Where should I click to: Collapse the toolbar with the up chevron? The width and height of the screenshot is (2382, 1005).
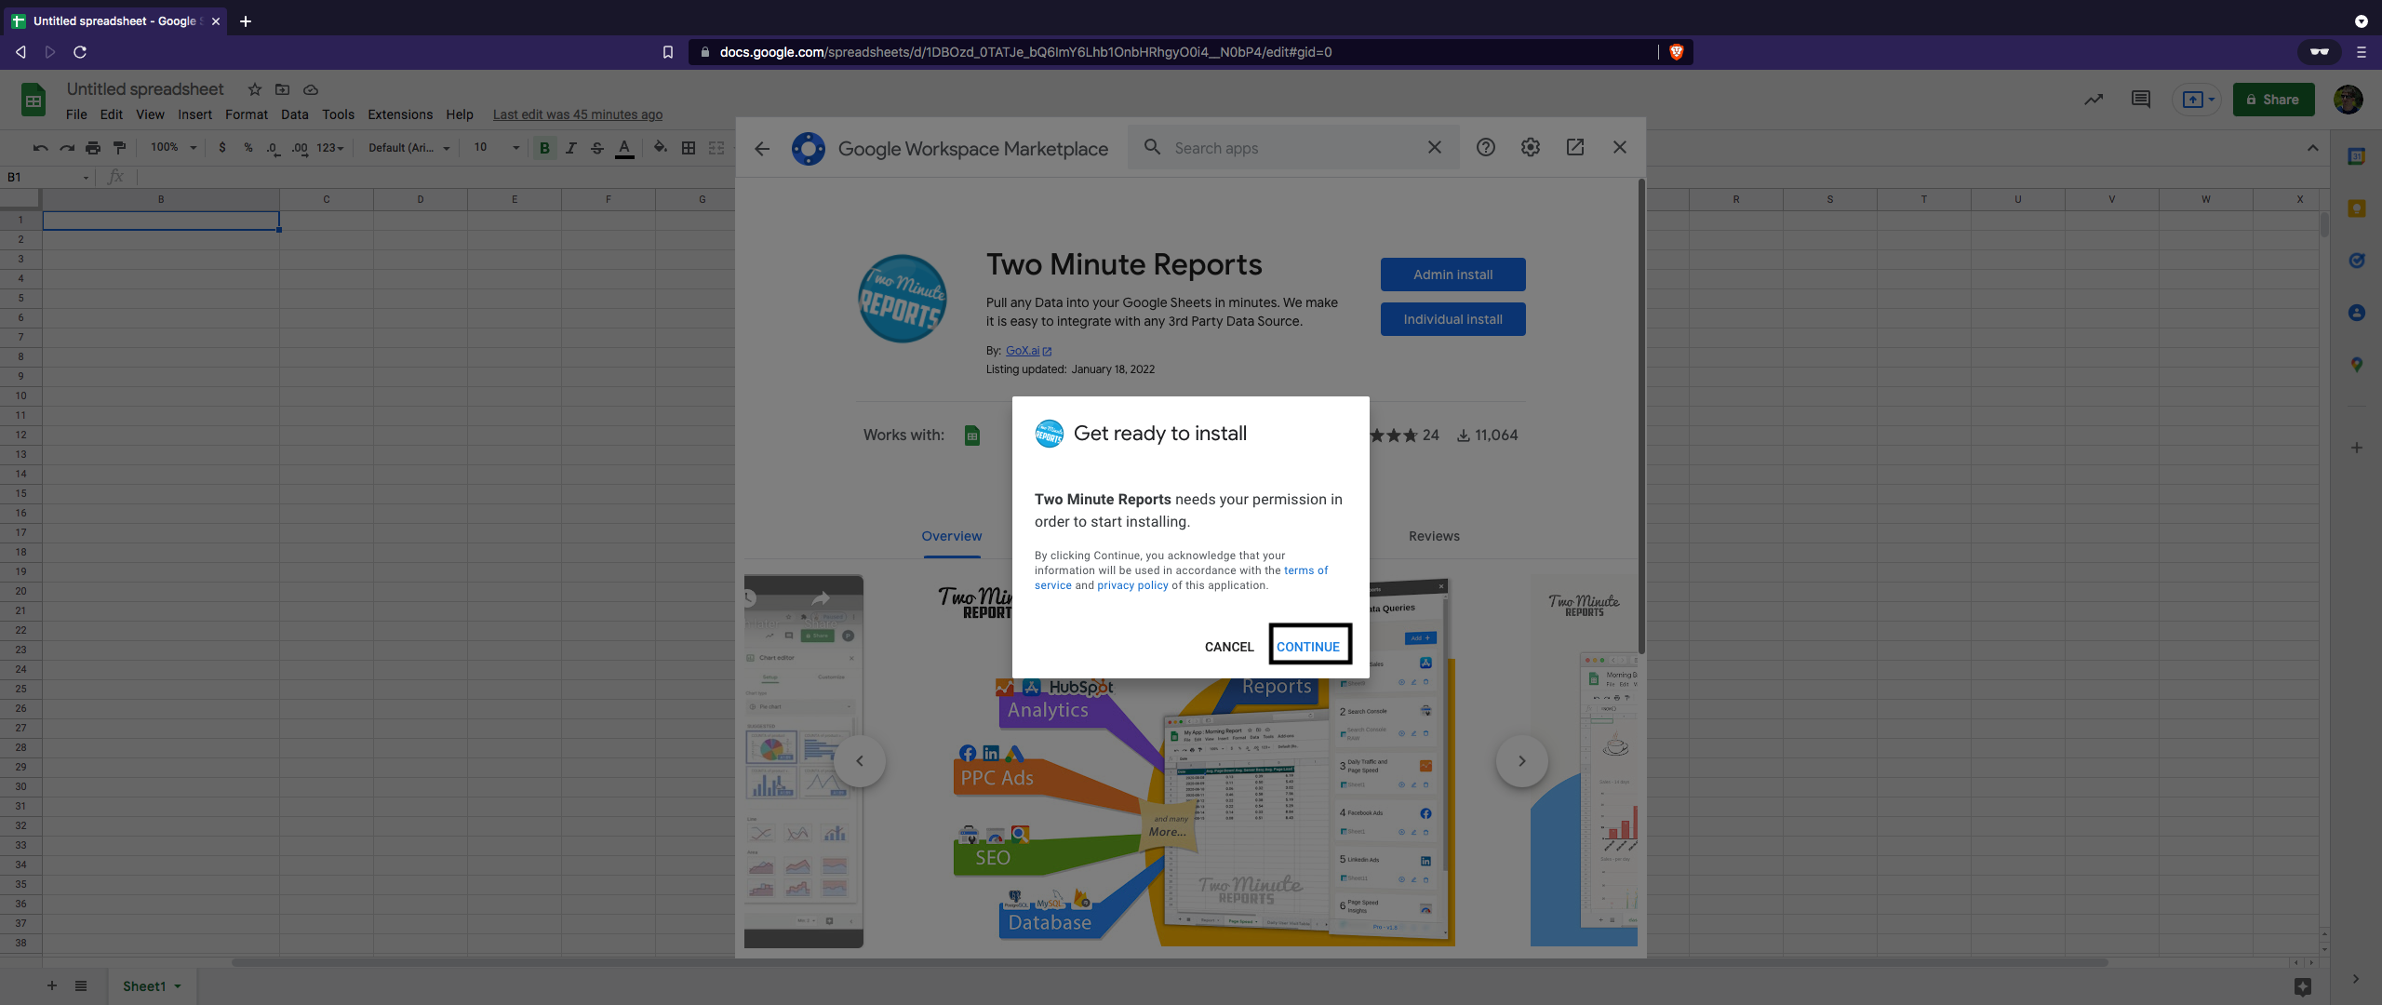[x=2313, y=148]
